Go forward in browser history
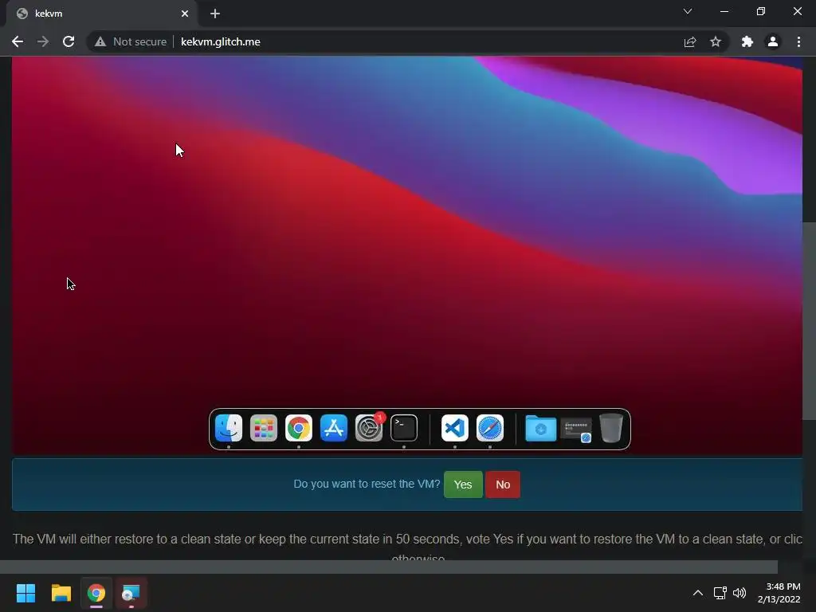Viewport: 816px width, 612px height. (43, 41)
